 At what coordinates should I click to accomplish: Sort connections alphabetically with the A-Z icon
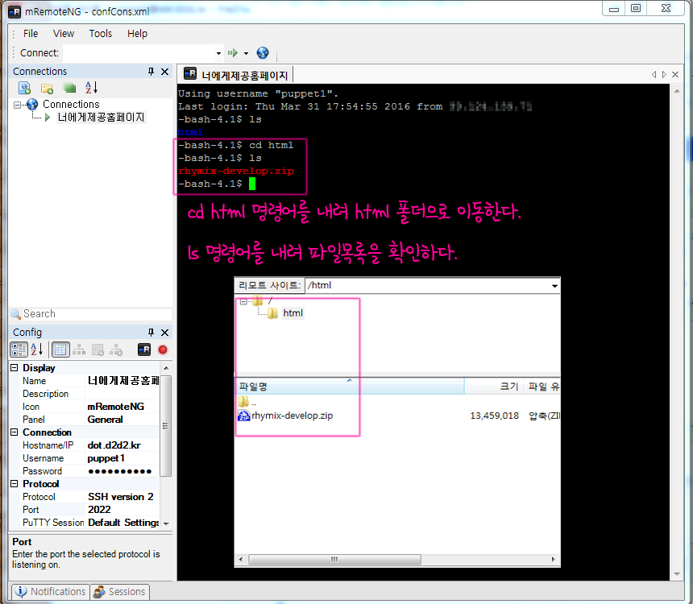coord(91,88)
